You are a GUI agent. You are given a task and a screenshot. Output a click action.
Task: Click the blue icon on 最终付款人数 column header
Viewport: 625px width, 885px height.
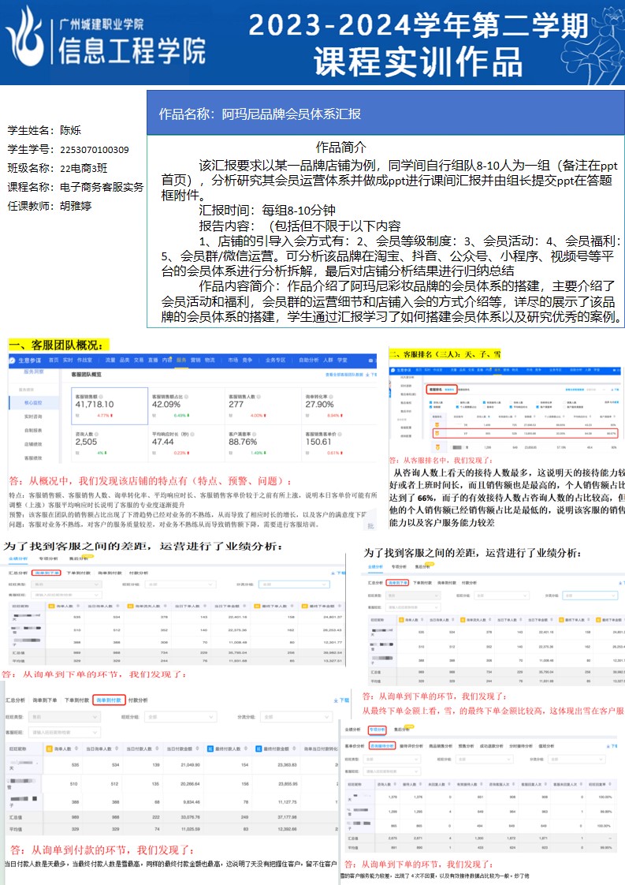click(x=209, y=749)
